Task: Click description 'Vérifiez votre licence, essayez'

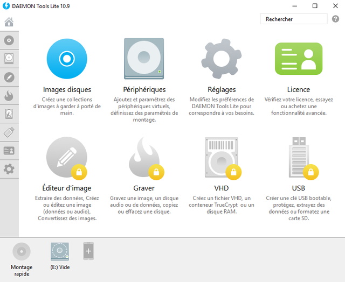Action: [x=299, y=107]
